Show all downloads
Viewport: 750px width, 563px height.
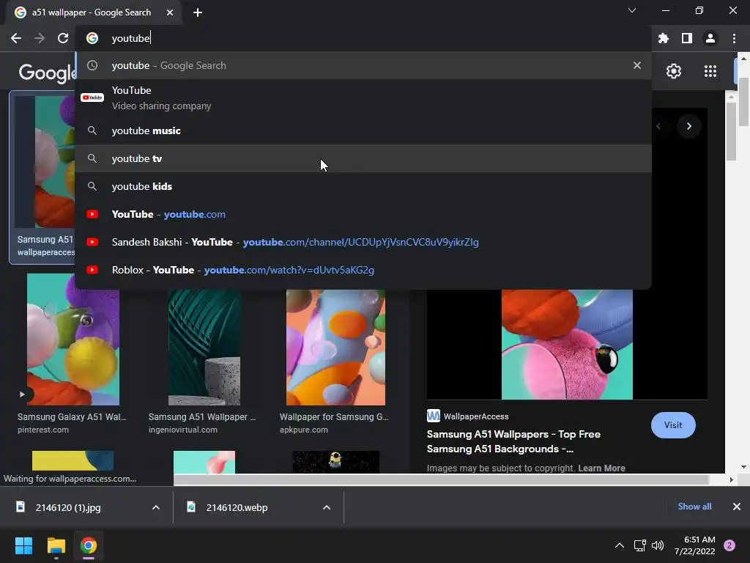[694, 507]
